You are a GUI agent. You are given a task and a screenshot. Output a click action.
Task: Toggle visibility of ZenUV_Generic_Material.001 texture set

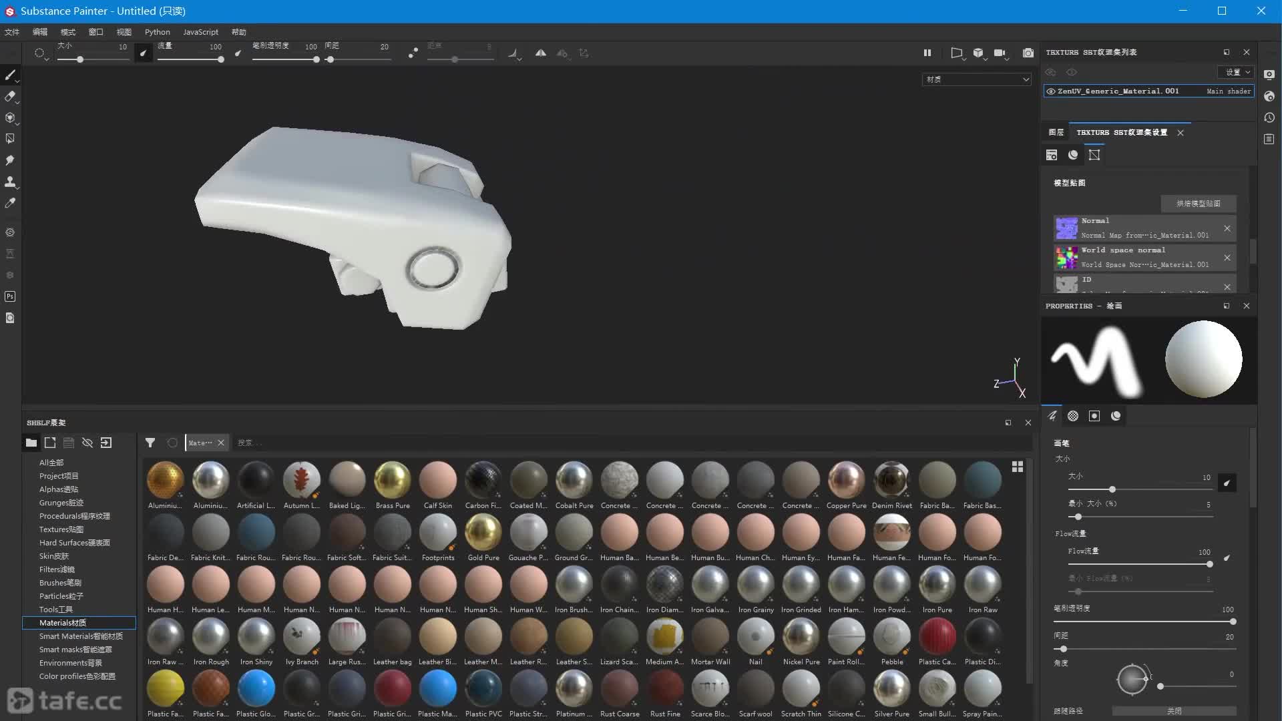click(x=1051, y=91)
